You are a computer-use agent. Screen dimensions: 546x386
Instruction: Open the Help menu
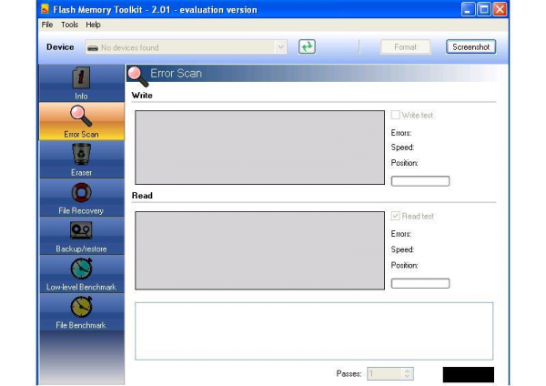coord(93,25)
